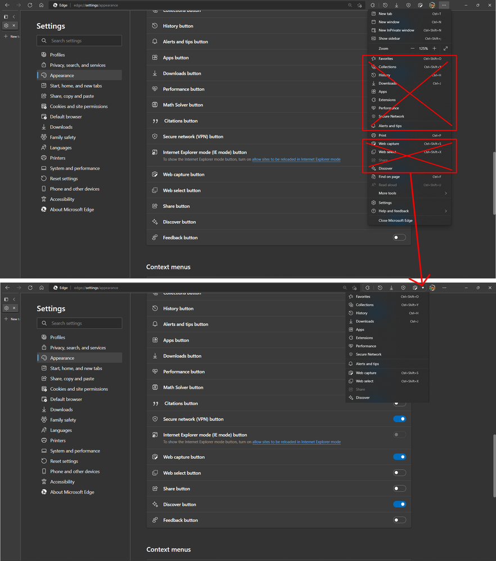Click the three-dot menu button in top screenshot

click(444, 5)
